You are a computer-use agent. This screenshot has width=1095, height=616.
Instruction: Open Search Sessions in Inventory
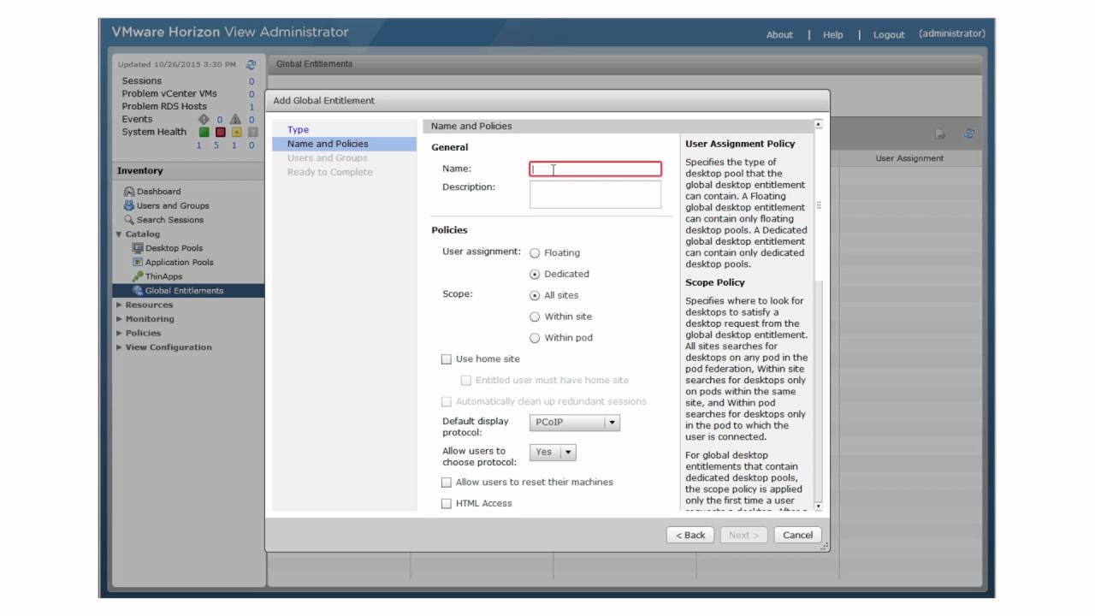170,220
